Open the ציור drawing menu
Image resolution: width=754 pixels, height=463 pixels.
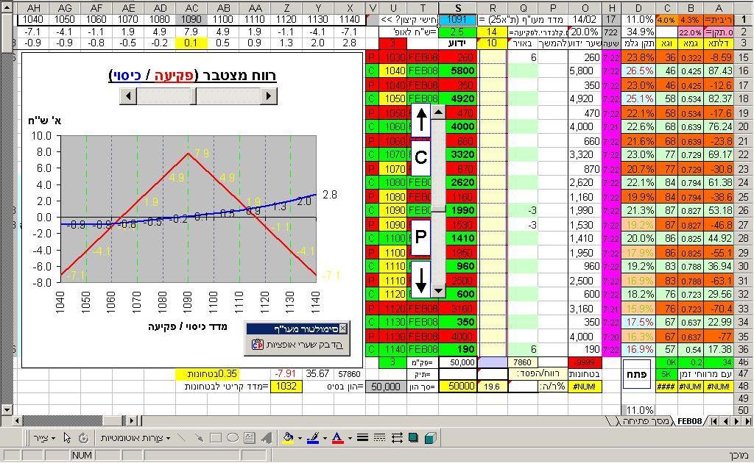(44, 437)
